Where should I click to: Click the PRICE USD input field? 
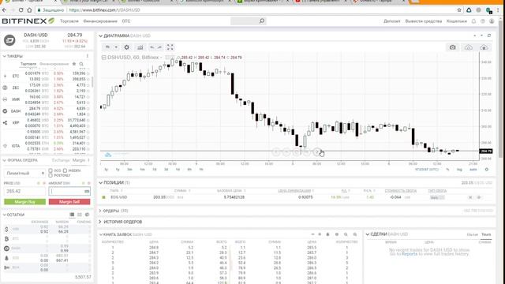(x=24, y=191)
